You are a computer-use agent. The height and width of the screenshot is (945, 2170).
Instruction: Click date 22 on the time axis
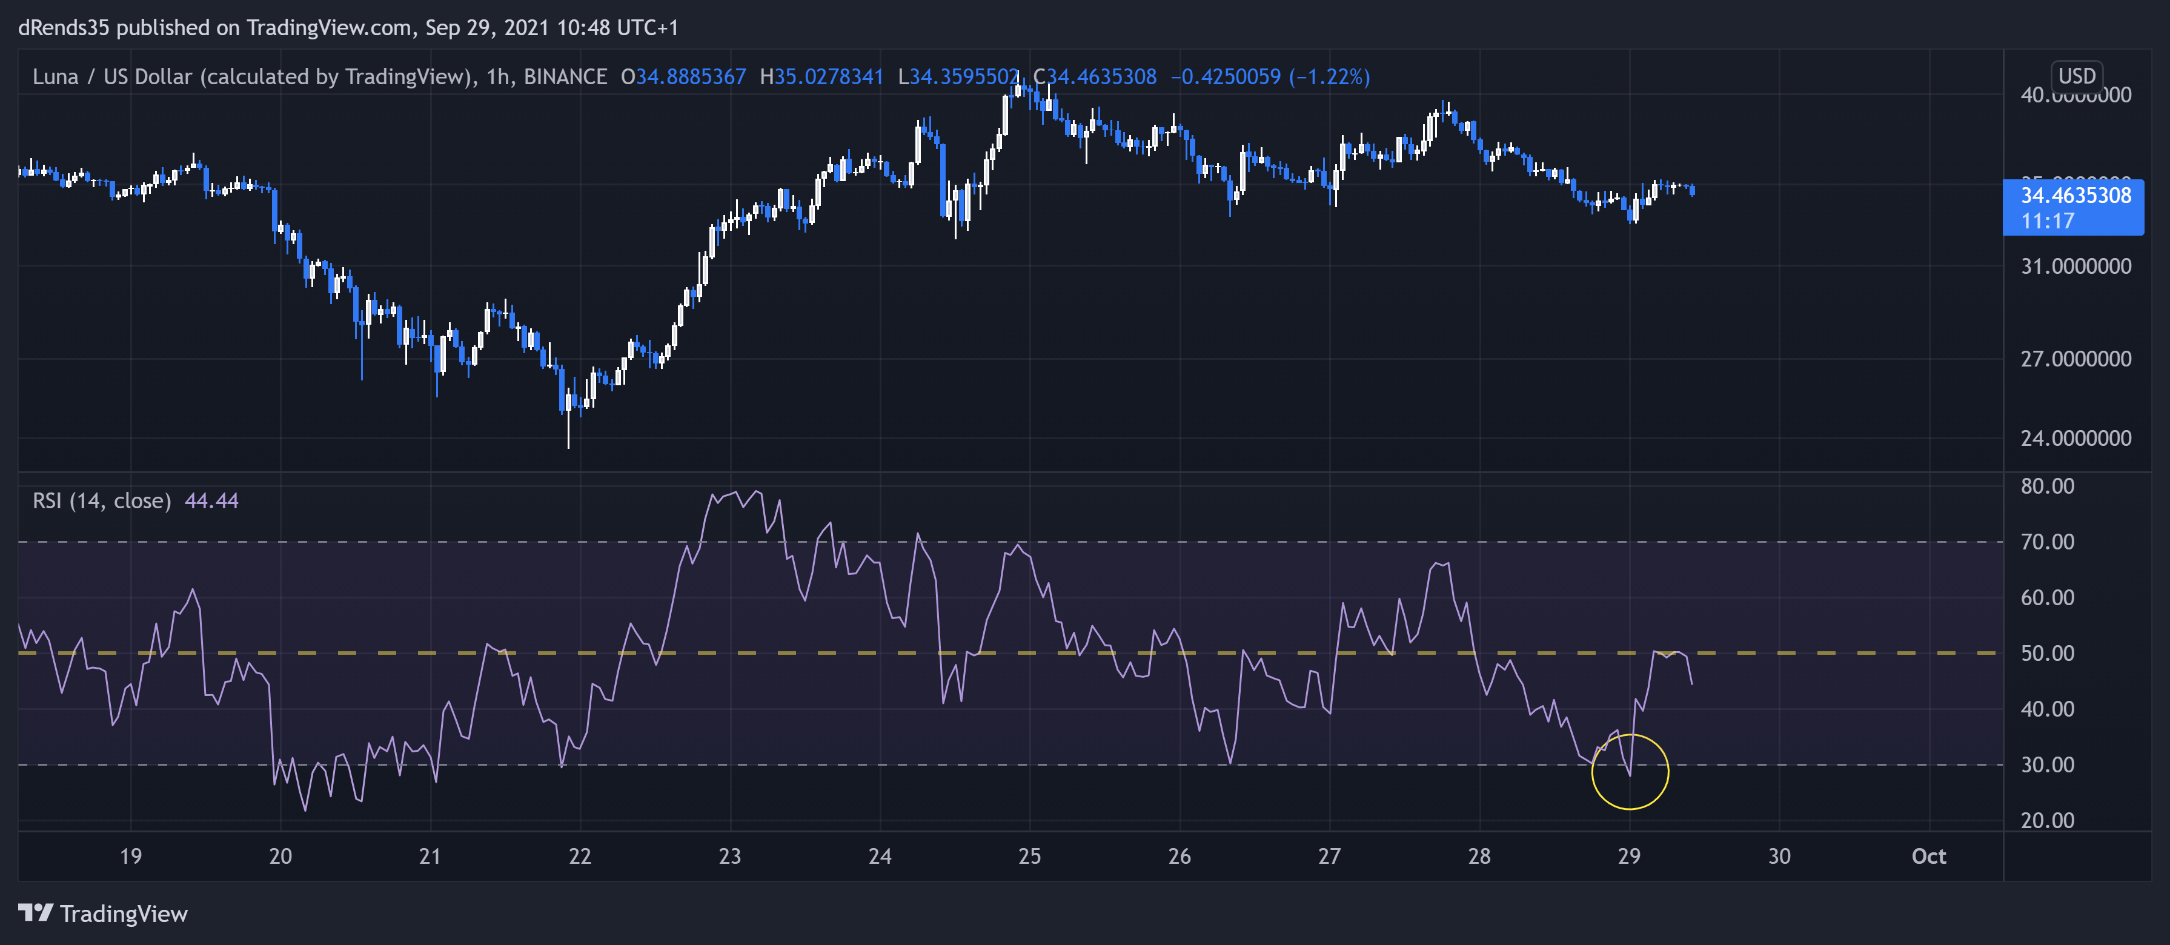click(580, 857)
